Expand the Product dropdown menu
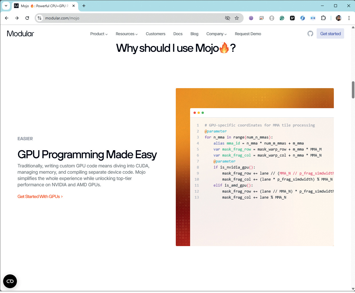 click(99, 34)
